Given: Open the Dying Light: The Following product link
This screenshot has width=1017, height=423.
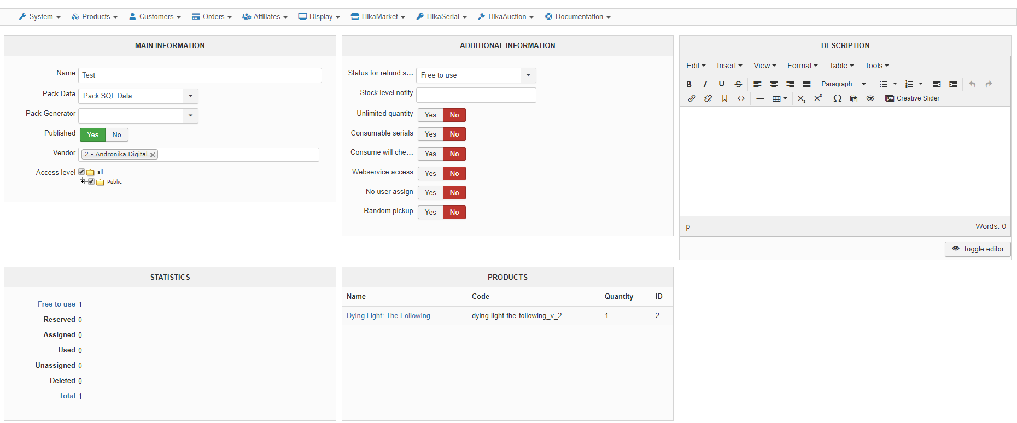Looking at the screenshot, I should click(x=388, y=316).
